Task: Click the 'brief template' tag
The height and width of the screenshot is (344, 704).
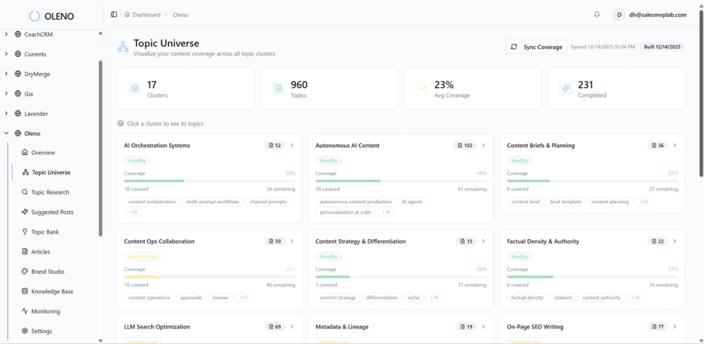Action: click(565, 202)
